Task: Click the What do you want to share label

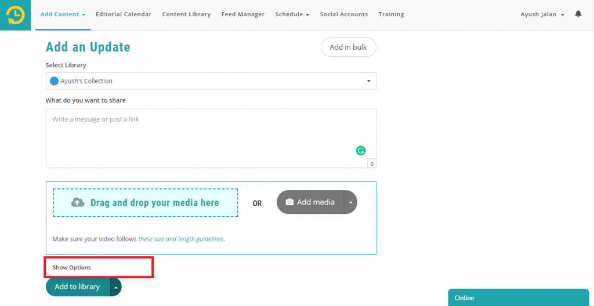Action: pyautogui.click(x=86, y=100)
